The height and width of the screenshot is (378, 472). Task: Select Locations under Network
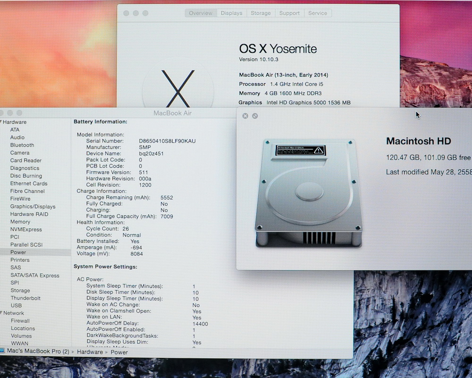(23, 328)
